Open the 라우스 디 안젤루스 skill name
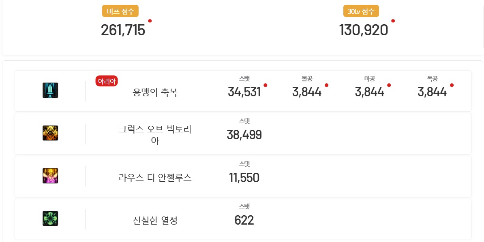Screen dimensions: 484x242 [x=155, y=178]
